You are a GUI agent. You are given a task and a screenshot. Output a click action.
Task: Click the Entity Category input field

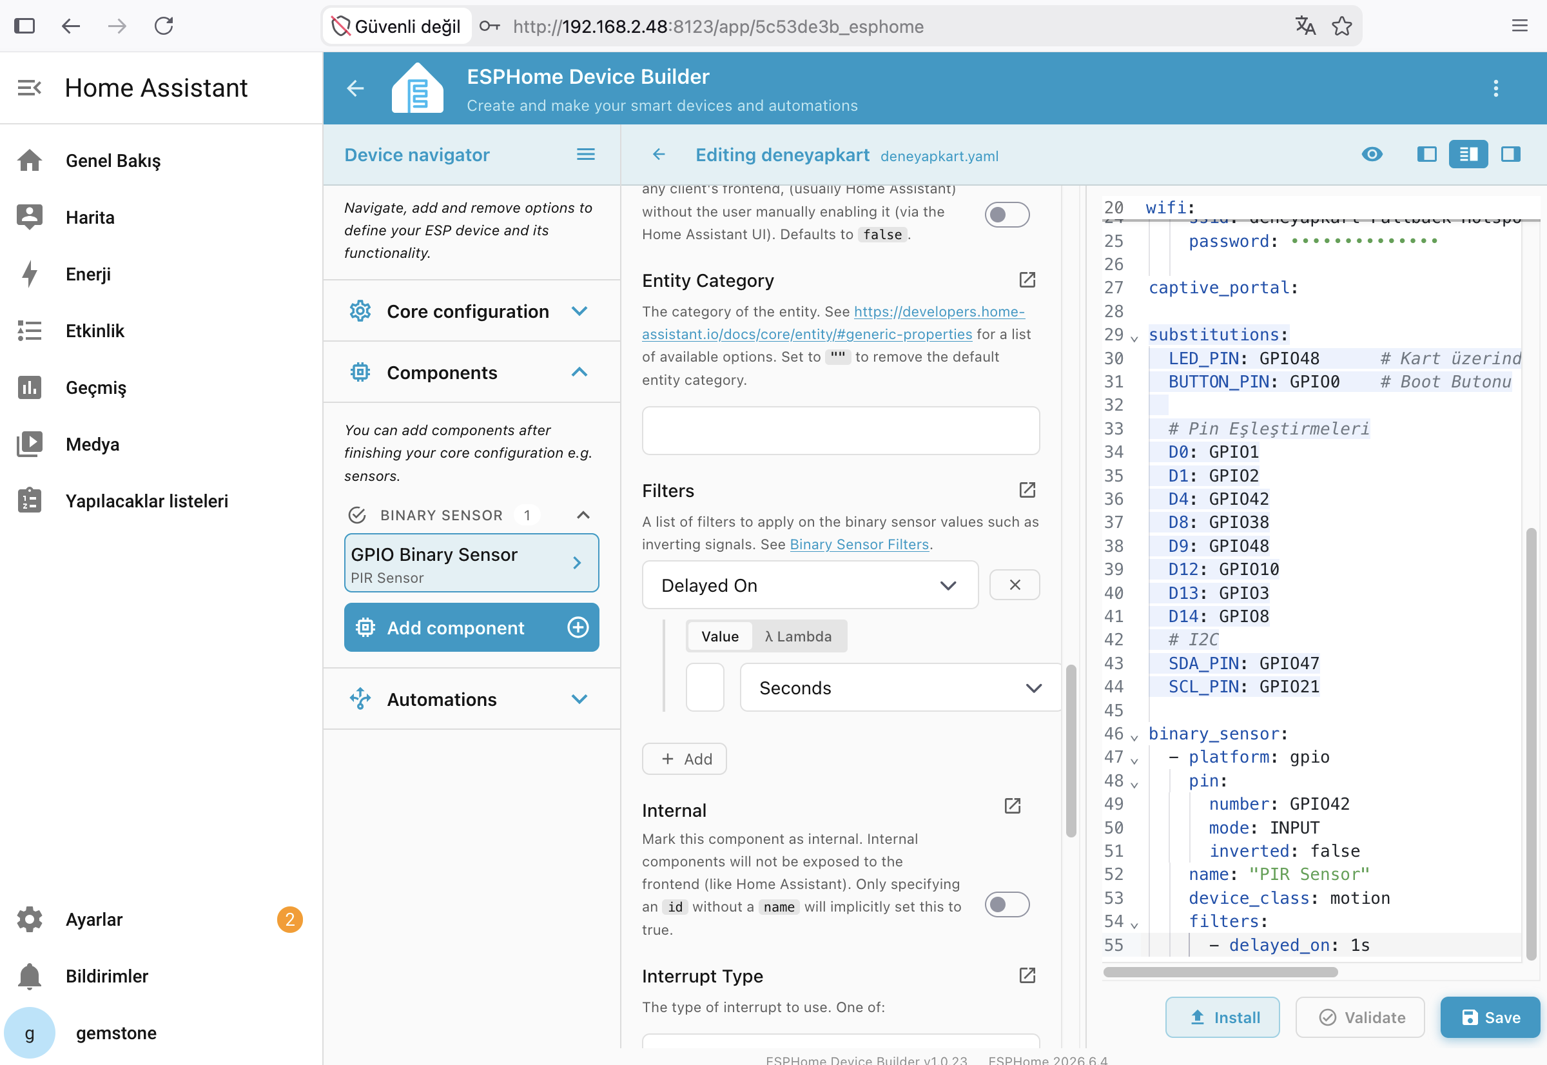[841, 431]
